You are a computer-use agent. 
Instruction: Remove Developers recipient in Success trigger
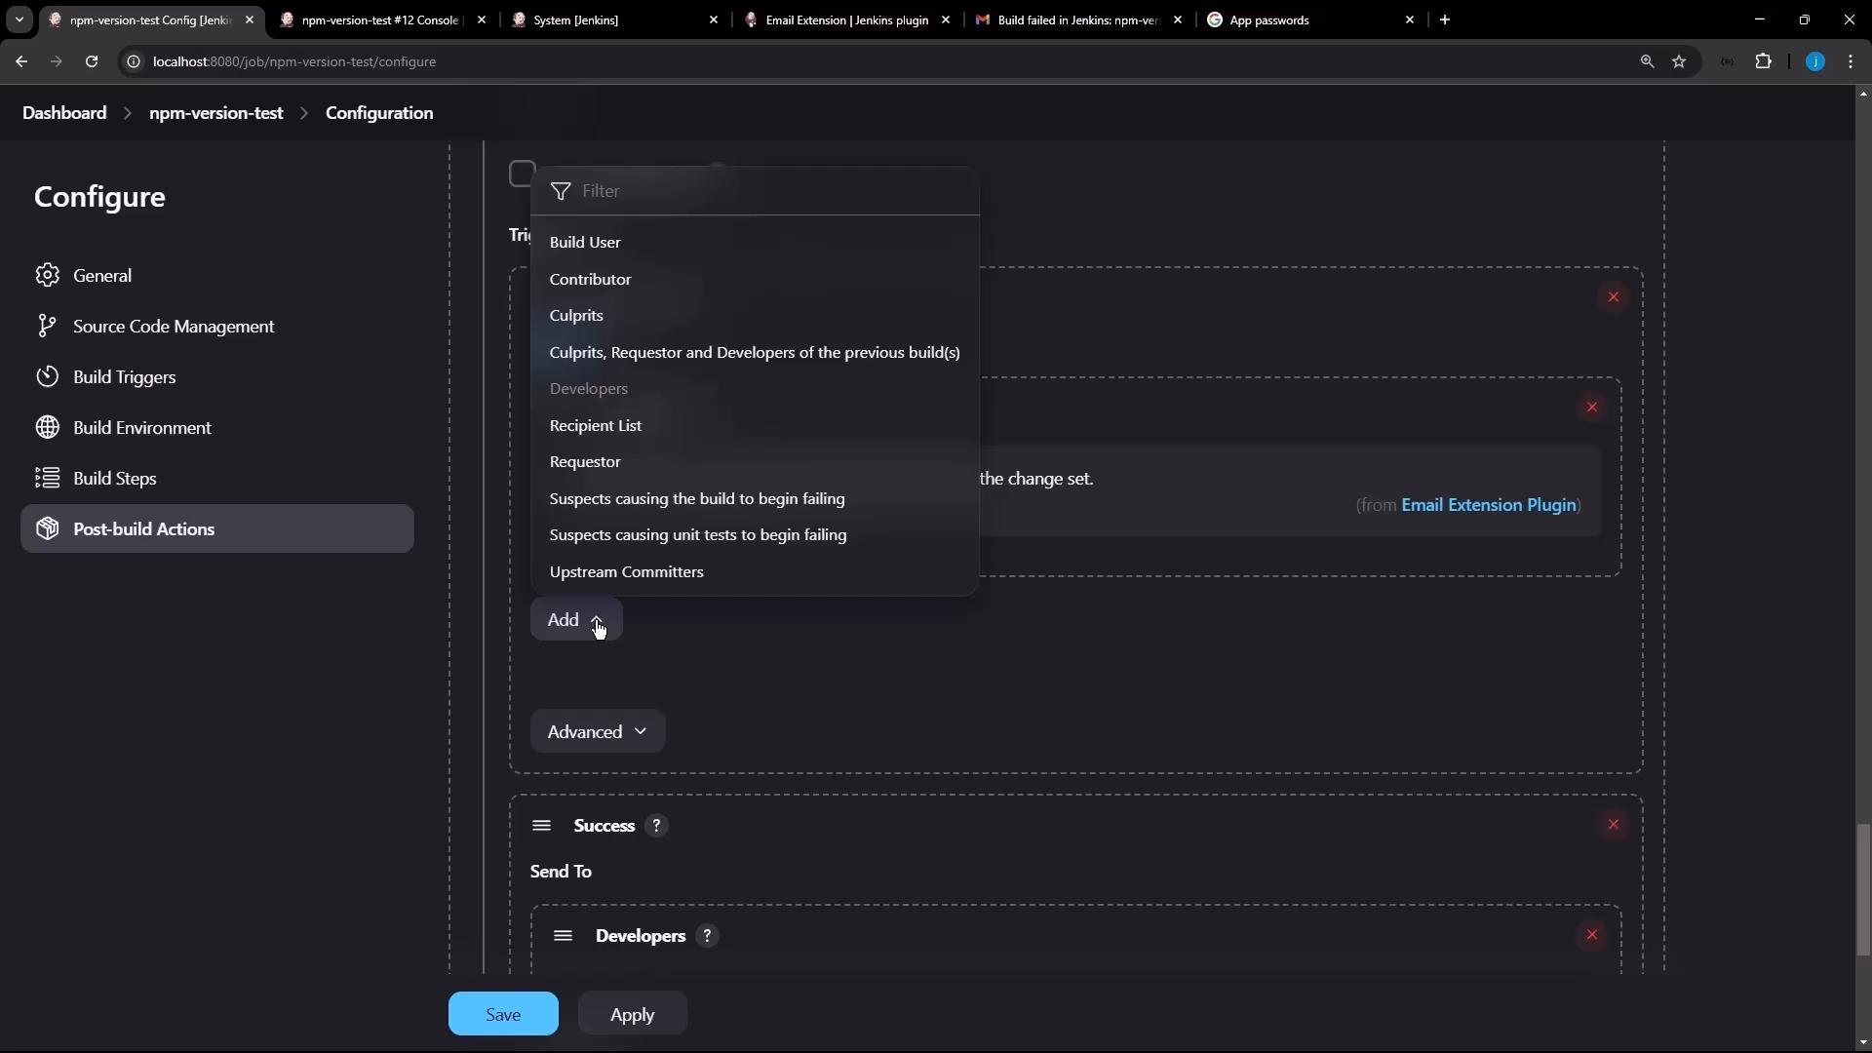click(1592, 935)
